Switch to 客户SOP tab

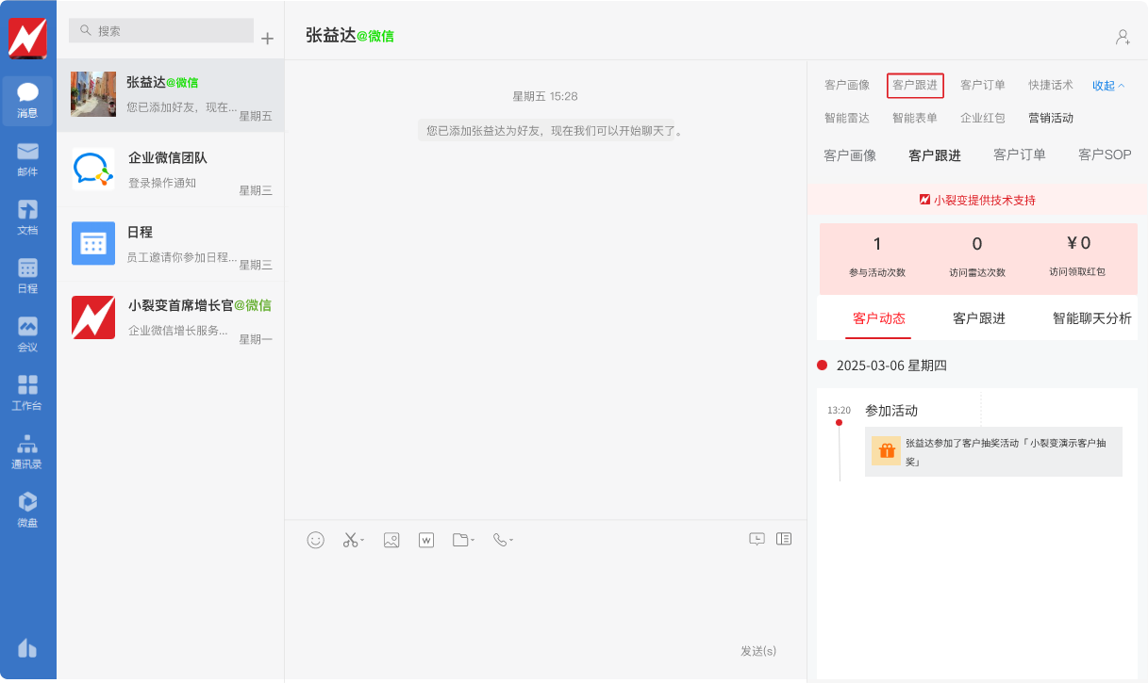tap(1105, 155)
